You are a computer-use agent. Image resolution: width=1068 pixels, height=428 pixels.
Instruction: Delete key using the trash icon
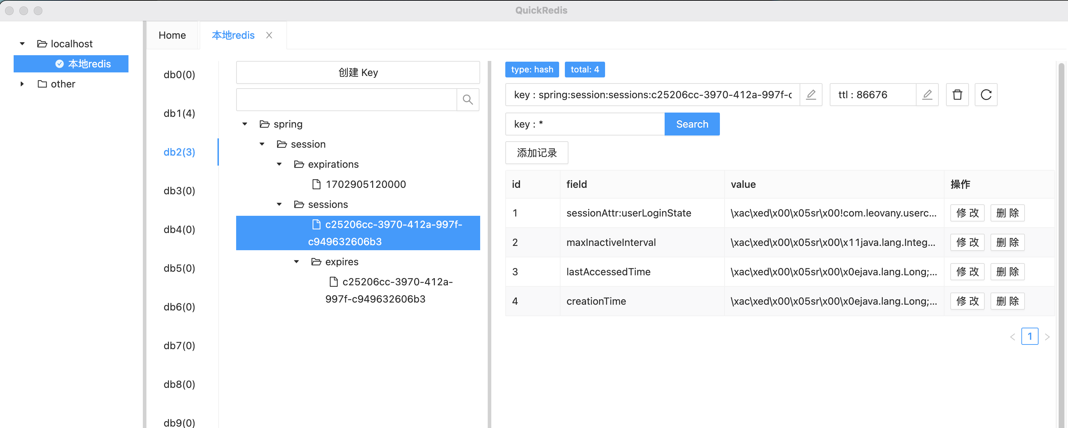tap(957, 95)
